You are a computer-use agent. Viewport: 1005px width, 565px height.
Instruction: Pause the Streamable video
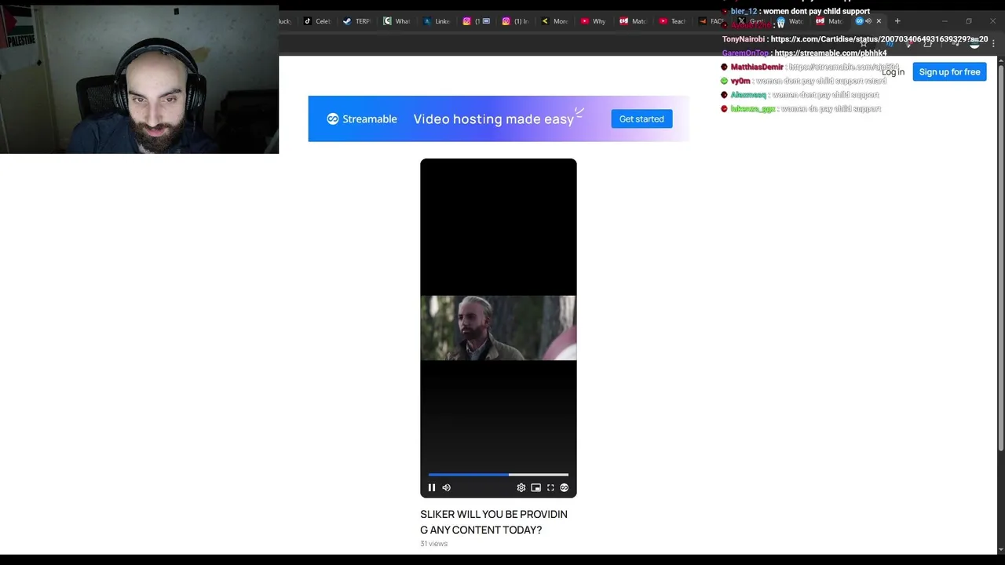[432, 487]
